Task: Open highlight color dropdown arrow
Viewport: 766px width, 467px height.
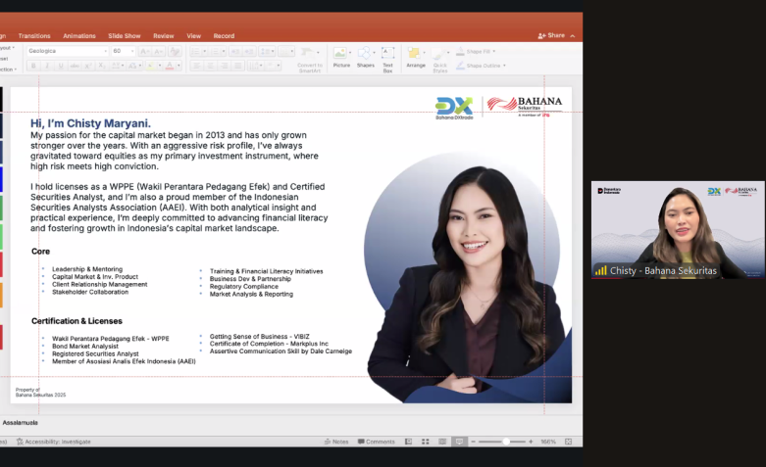Action: 160,66
